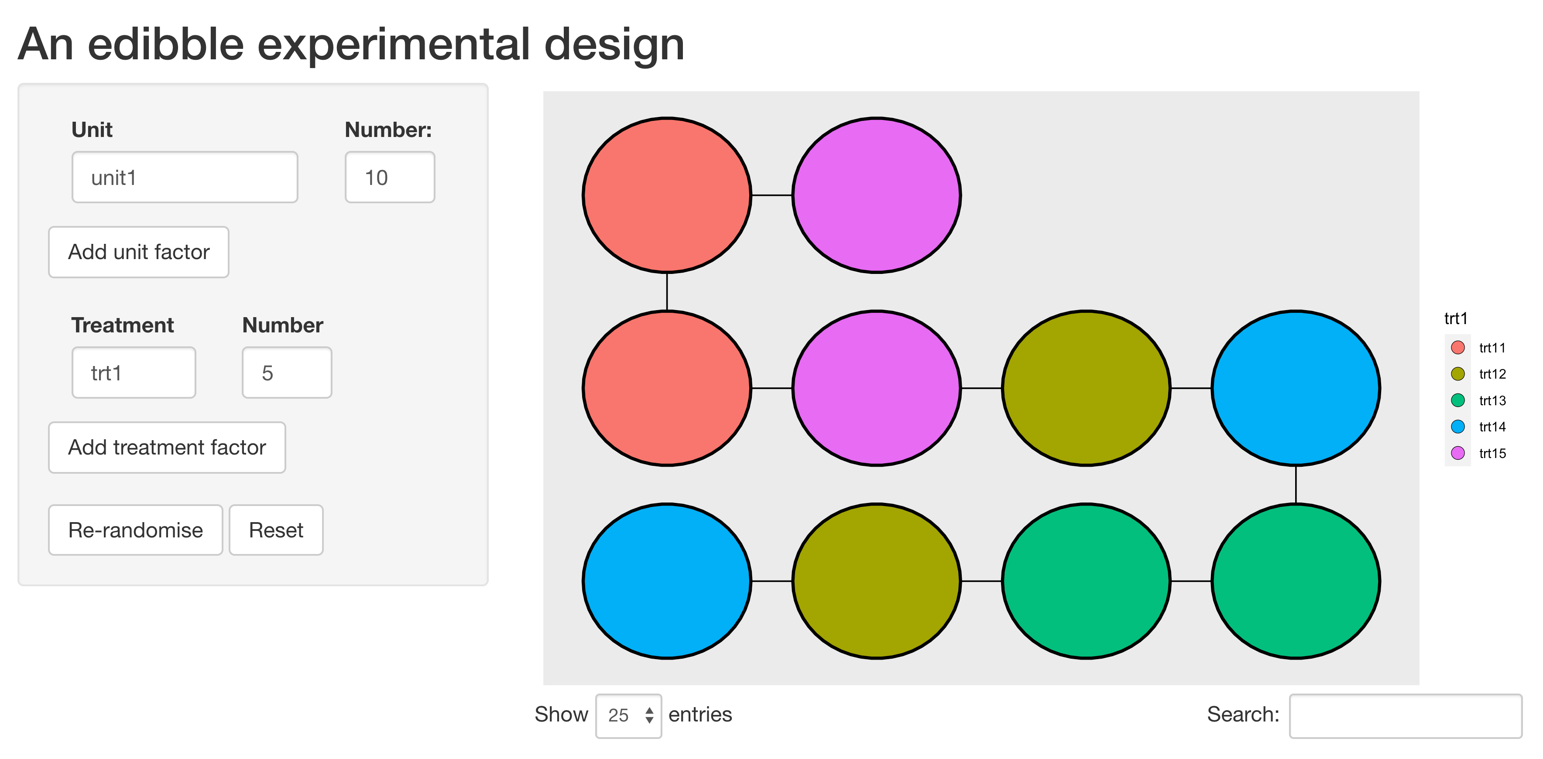
Task: Click the unit Number field showing 10
Action: [x=389, y=177]
